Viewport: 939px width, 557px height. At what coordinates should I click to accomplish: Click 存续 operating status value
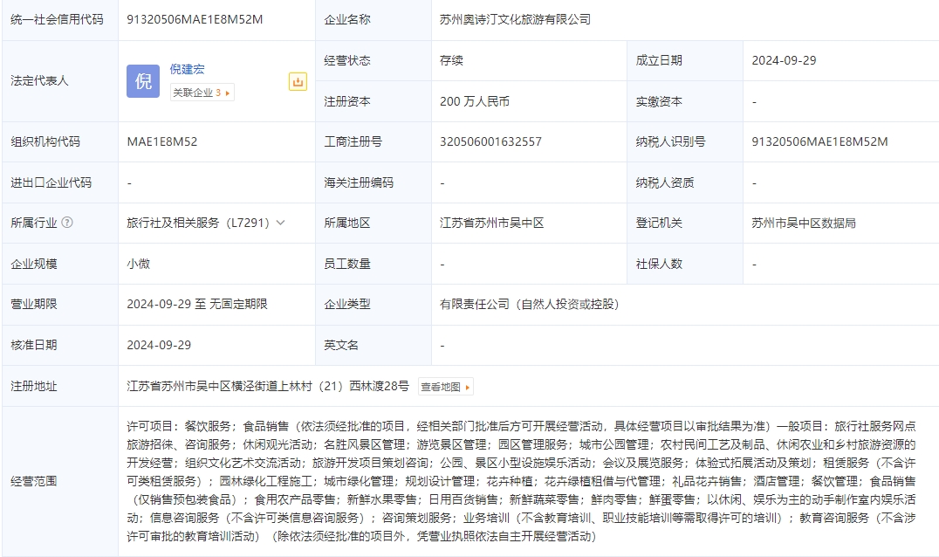(451, 60)
